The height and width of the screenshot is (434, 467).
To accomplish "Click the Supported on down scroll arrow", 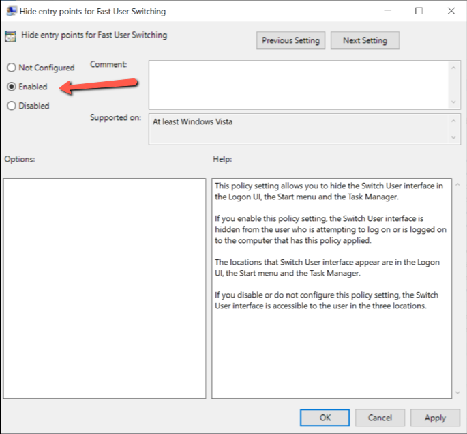I will (x=453, y=137).
